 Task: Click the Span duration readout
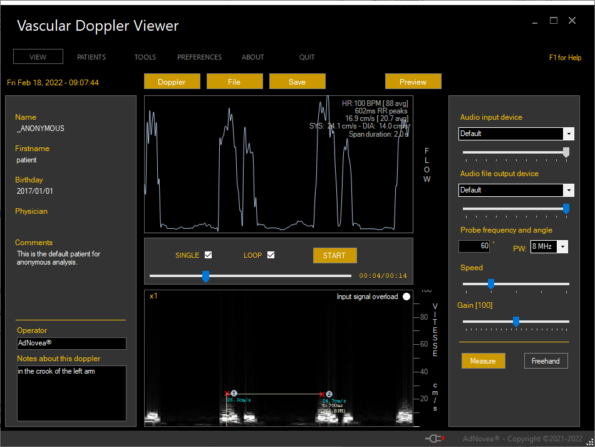[378, 134]
